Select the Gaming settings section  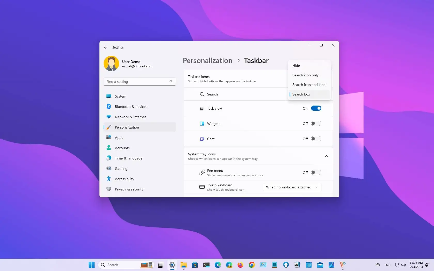click(121, 168)
